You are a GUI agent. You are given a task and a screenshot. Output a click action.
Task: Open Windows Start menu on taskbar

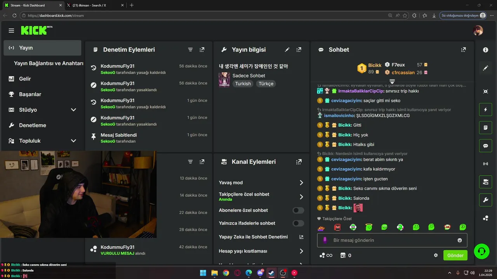point(203,273)
